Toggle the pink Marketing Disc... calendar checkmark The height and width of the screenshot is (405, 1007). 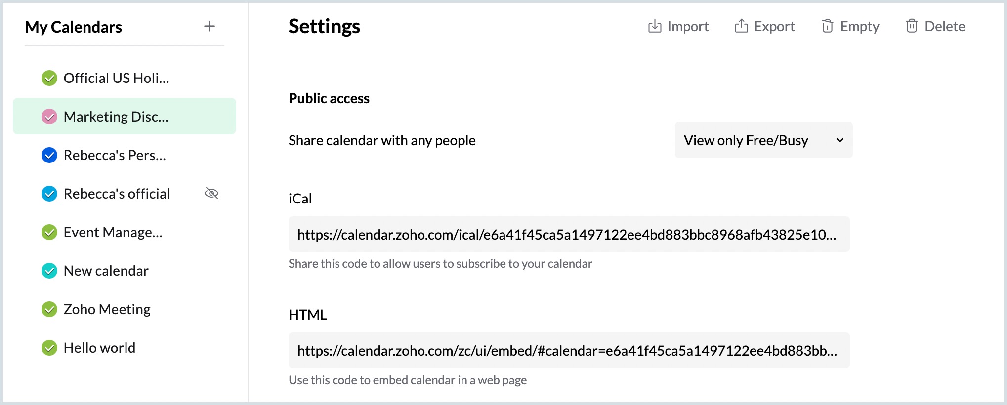(x=49, y=117)
